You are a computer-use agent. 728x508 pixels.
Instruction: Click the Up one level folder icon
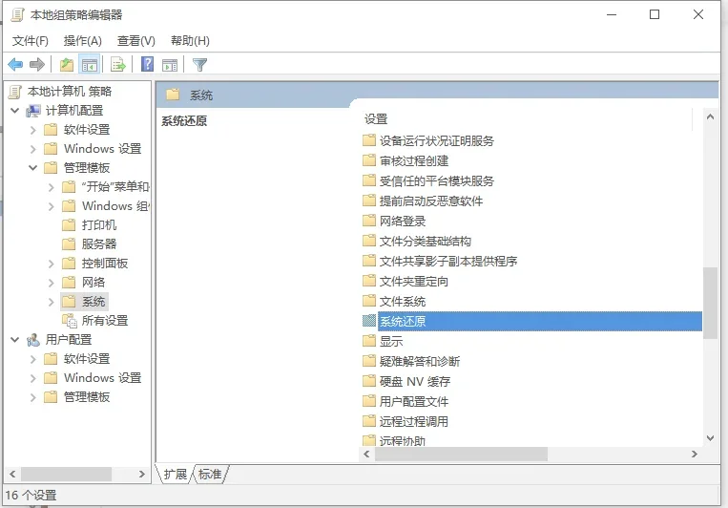point(67,65)
